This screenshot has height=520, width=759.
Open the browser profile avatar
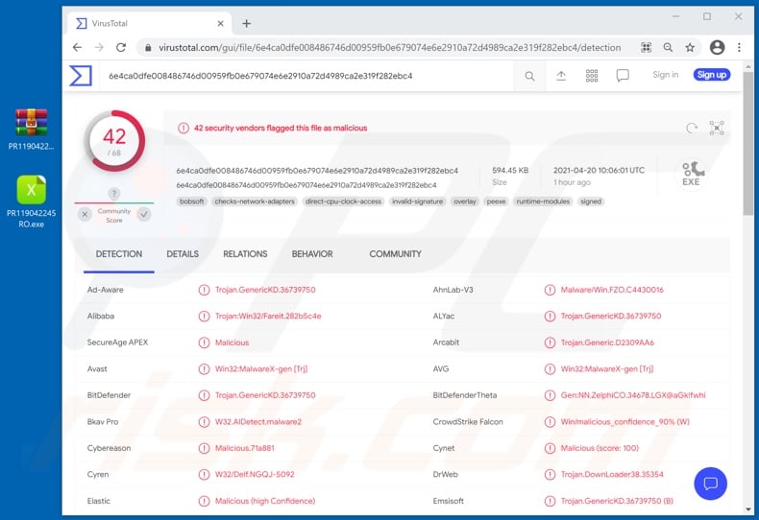tap(717, 47)
